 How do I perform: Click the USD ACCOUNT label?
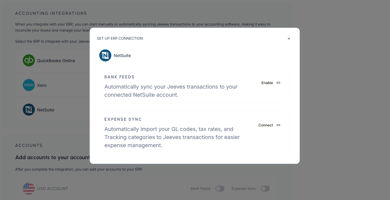[52, 189]
